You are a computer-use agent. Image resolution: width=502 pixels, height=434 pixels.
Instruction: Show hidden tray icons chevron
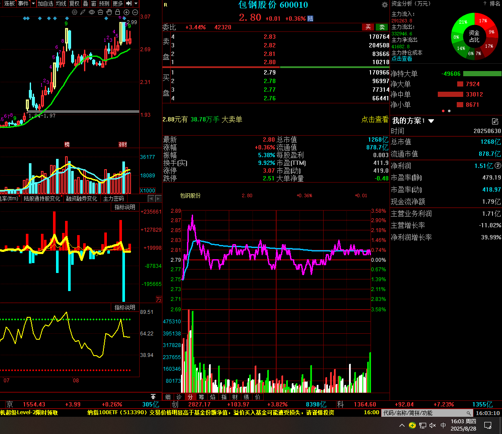(402, 425)
